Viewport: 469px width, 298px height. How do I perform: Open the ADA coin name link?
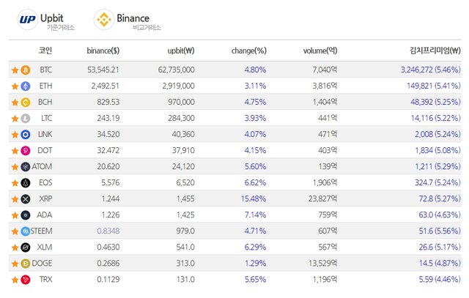[45, 215]
